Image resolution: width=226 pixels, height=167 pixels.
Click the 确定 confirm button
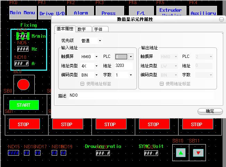(x=210, y=111)
